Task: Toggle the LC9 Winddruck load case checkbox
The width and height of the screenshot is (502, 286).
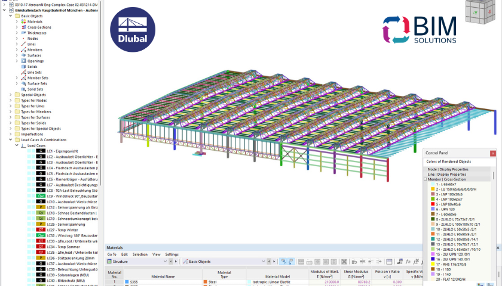Action: click(x=29, y=196)
